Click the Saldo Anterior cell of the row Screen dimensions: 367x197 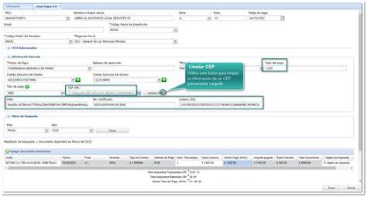[x=211, y=163]
